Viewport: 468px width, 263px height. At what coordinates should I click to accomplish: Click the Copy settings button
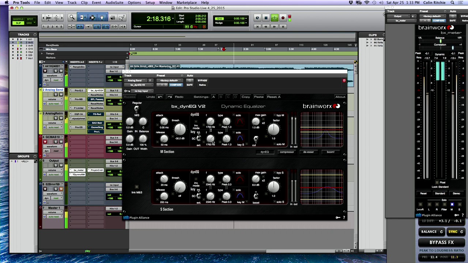pyautogui.click(x=246, y=97)
